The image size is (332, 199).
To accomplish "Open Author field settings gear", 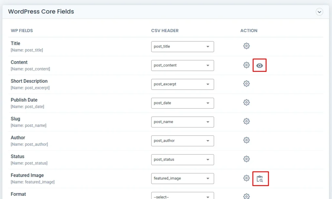I will coord(246,140).
